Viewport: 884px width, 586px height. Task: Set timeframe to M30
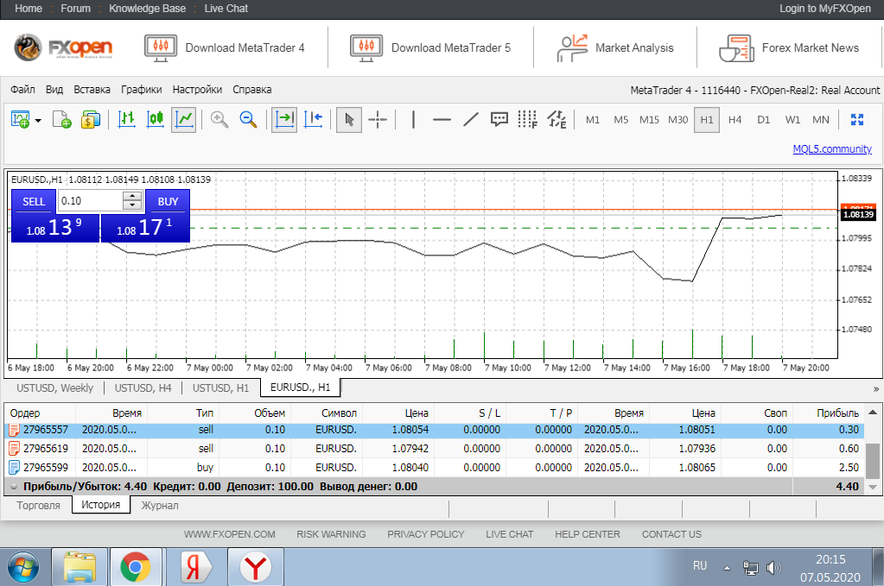[678, 119]
